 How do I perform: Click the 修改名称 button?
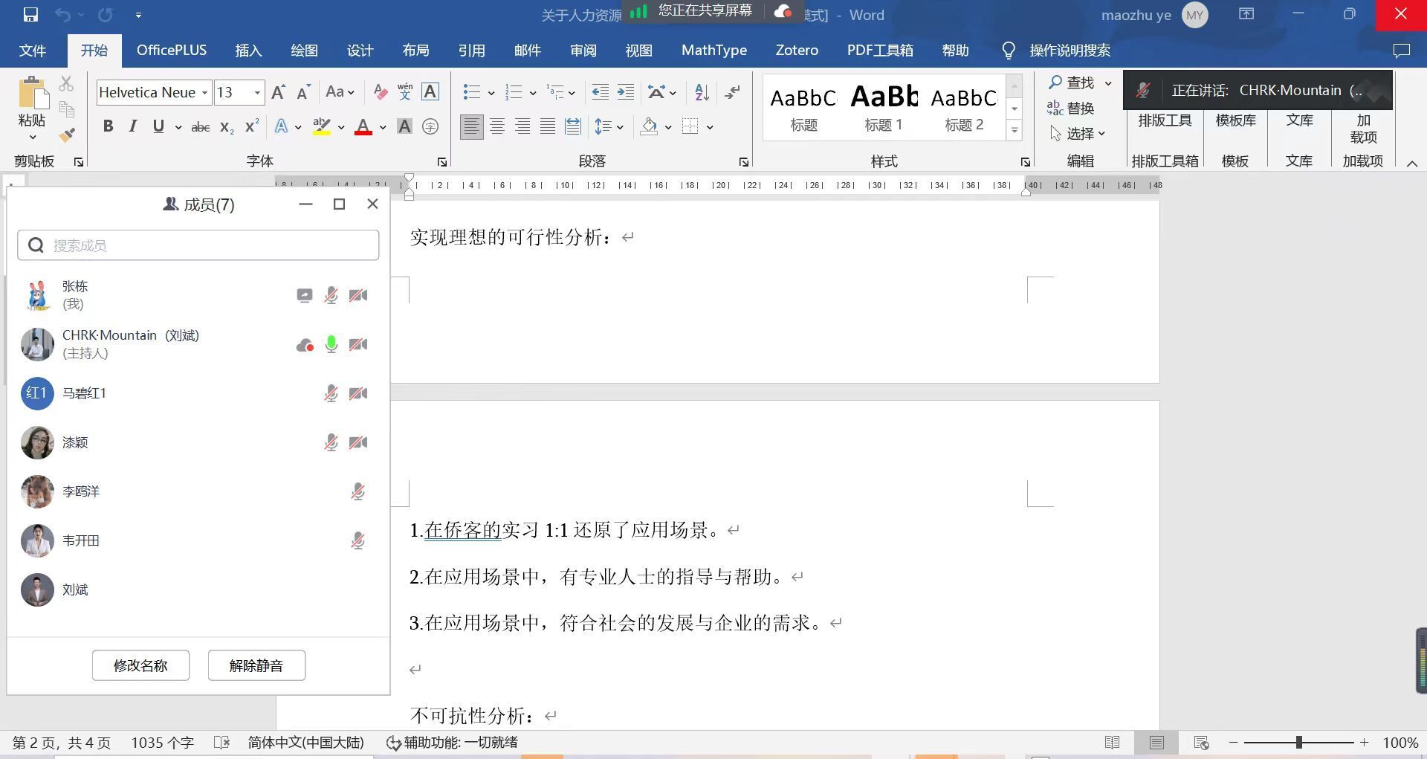click(x=140, y=665)
